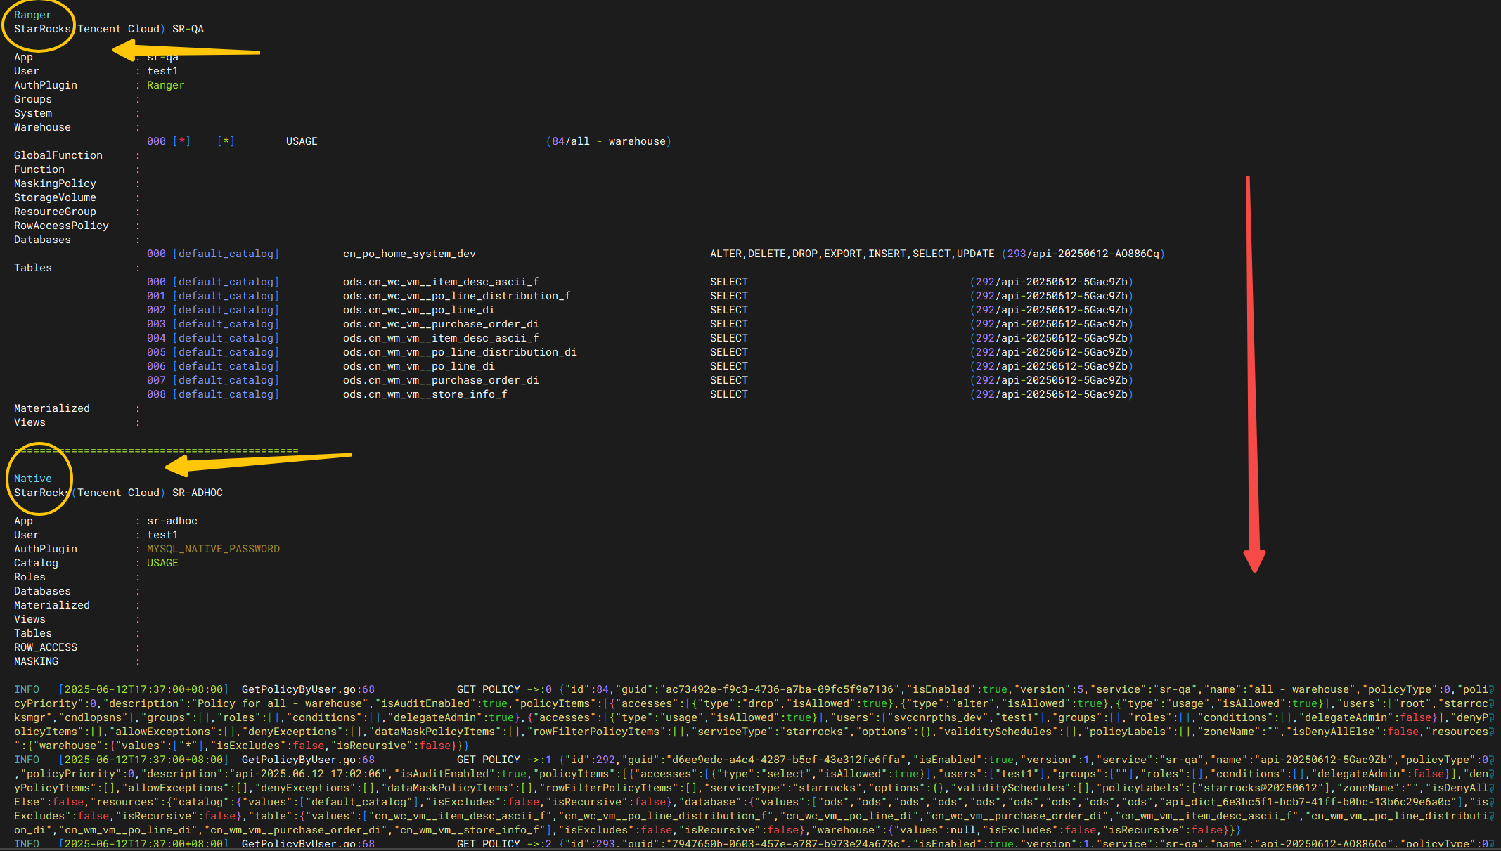The image size is (1501, 851).
Task: Click the 'MASKING' label
Action: [x=36, y=661]
